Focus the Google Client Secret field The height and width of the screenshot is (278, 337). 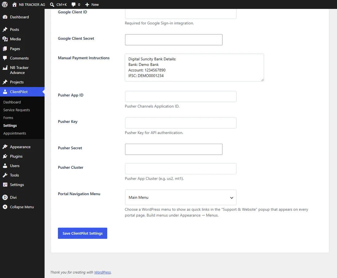click(174, 40)
